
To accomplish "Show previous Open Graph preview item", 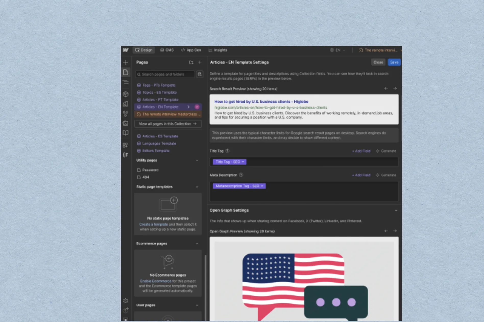I will (386, 231).
